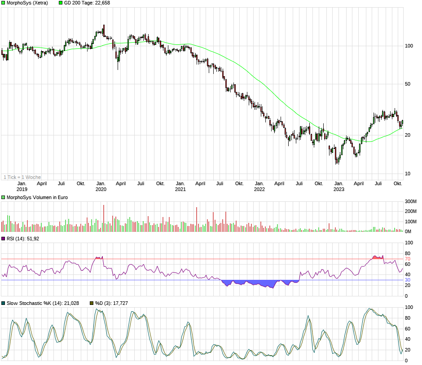Click the GD 200 Tage legend swatch
This screenshot has height=365, width=422.
[61, 3]
